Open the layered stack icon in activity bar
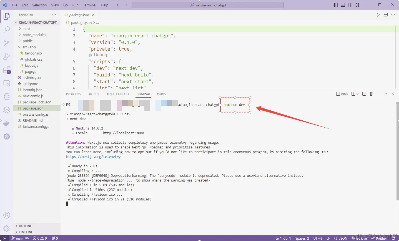The height and width of the screenshot is (241, 399). click(x=7, y=110)
